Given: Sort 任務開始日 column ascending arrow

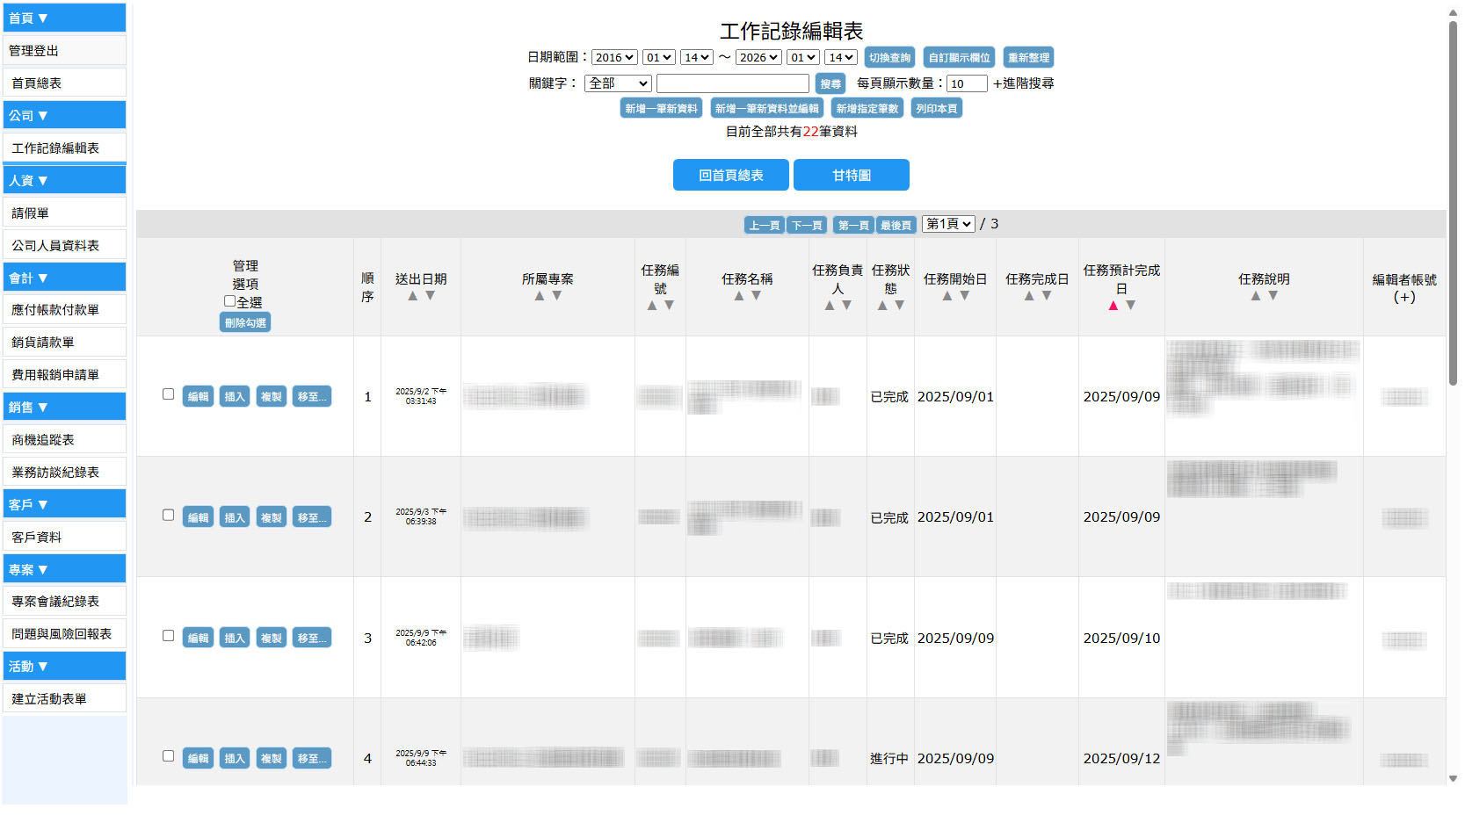Looking at the screenshot, I should (946, 296).
